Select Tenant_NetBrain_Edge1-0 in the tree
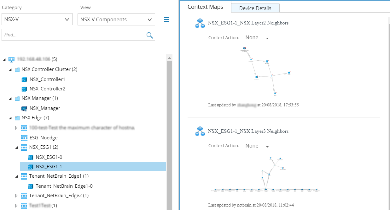This screenshot has width=390, height=210. tap(64, 186)
